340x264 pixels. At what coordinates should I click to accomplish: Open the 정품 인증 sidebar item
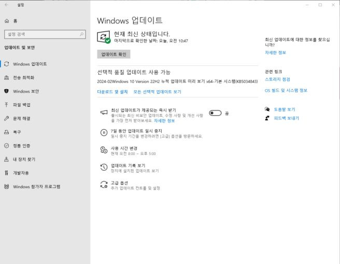pos(45,146)
